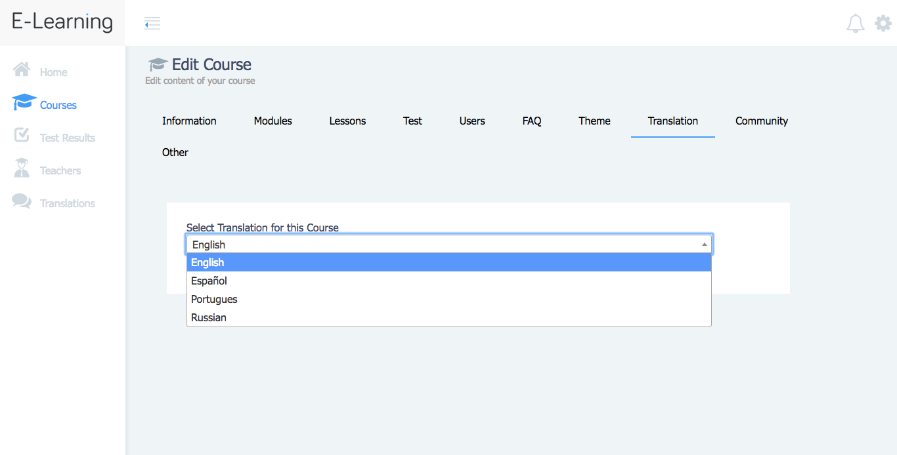Click the "Select Translation for this Course" label
Viewport: 897px width, 455px height.
(263, 227)
